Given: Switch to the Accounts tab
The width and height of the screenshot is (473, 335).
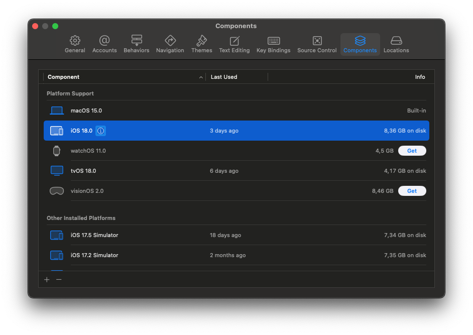Looking at the screenshot, I should tap(104, 44).
